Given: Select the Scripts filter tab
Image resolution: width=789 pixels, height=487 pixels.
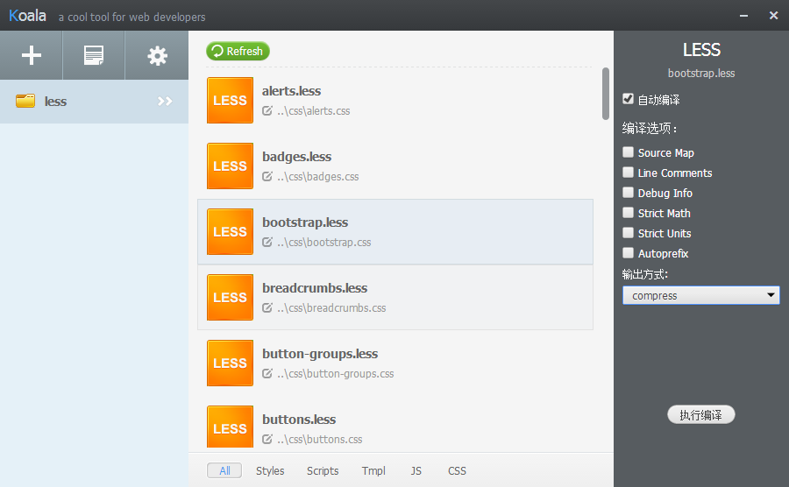Looking at the screenshot, I should [323, 471].
